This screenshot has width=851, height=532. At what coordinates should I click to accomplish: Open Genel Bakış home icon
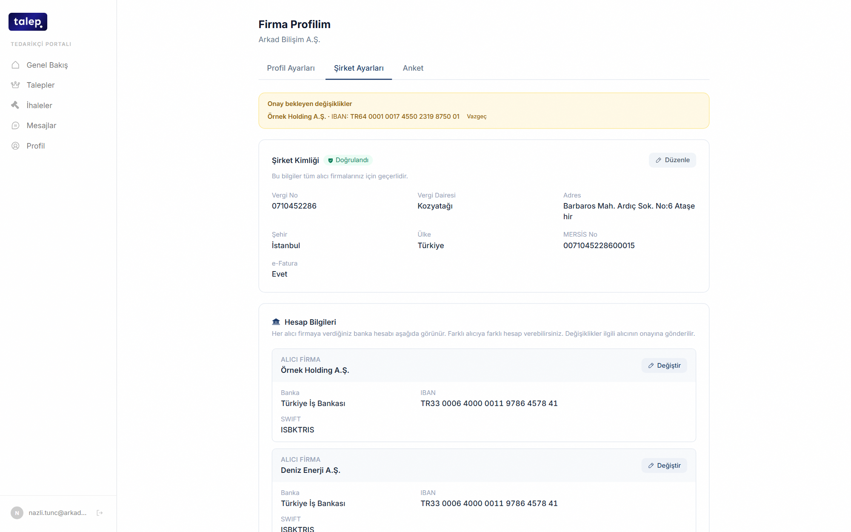pyautogui.click(x=15, y=65)
